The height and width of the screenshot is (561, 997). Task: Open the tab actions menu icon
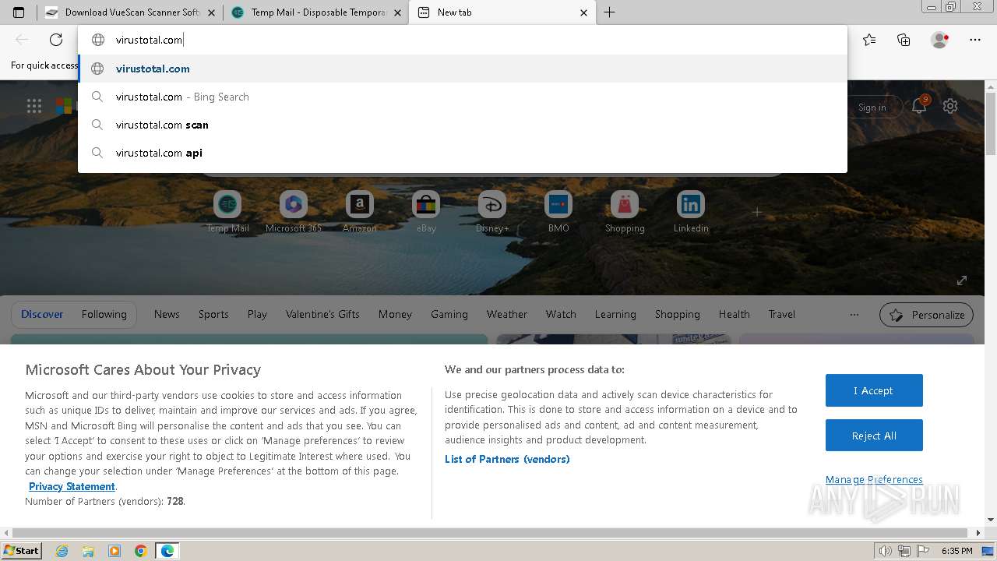pyautogui.click(x=19, y=12)
